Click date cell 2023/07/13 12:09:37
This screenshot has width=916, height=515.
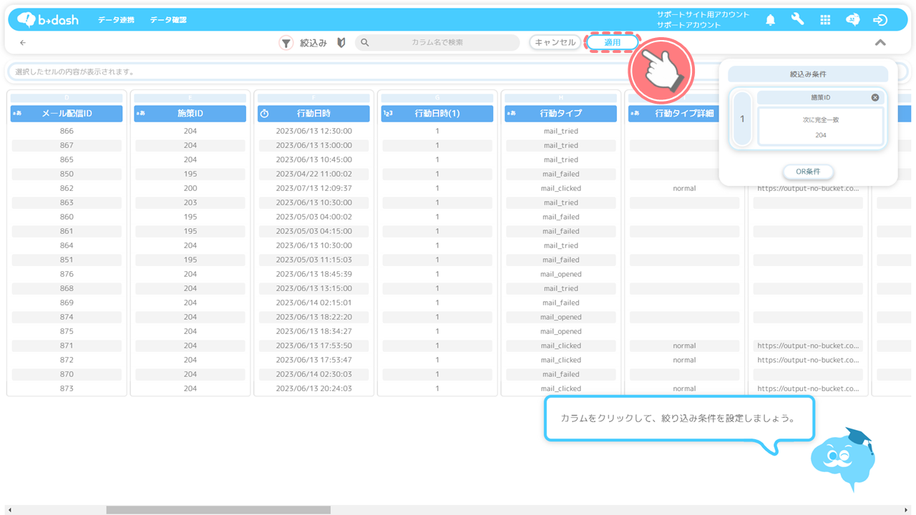(x=313, y=189)
